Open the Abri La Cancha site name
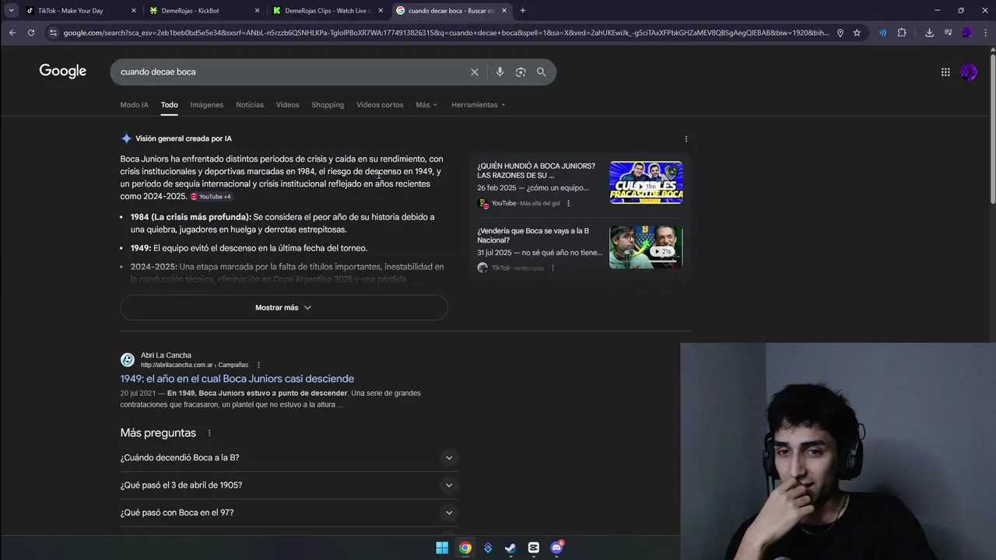This screenshot has height=560, width=996. click(166, 355)
